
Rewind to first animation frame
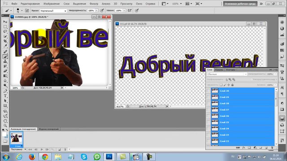click(x=30, y=149)
